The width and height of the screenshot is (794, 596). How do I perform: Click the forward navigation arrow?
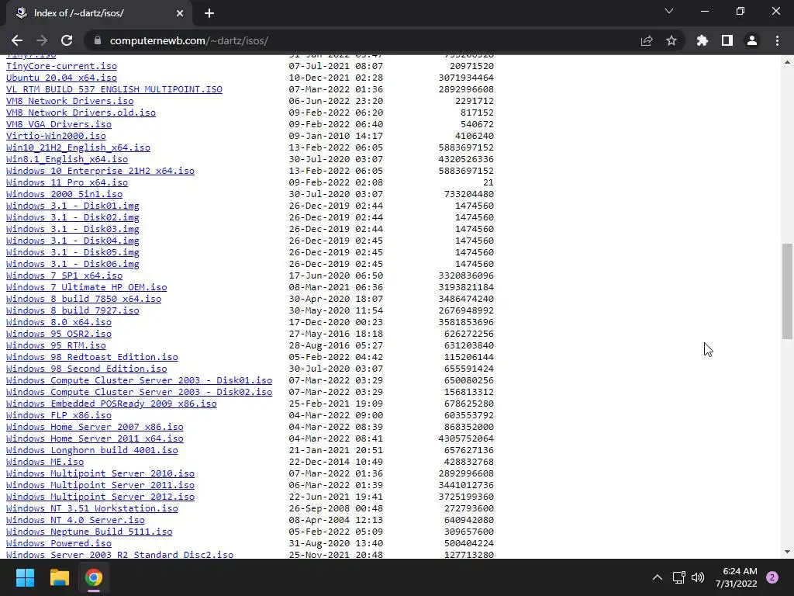coord(42,40)
